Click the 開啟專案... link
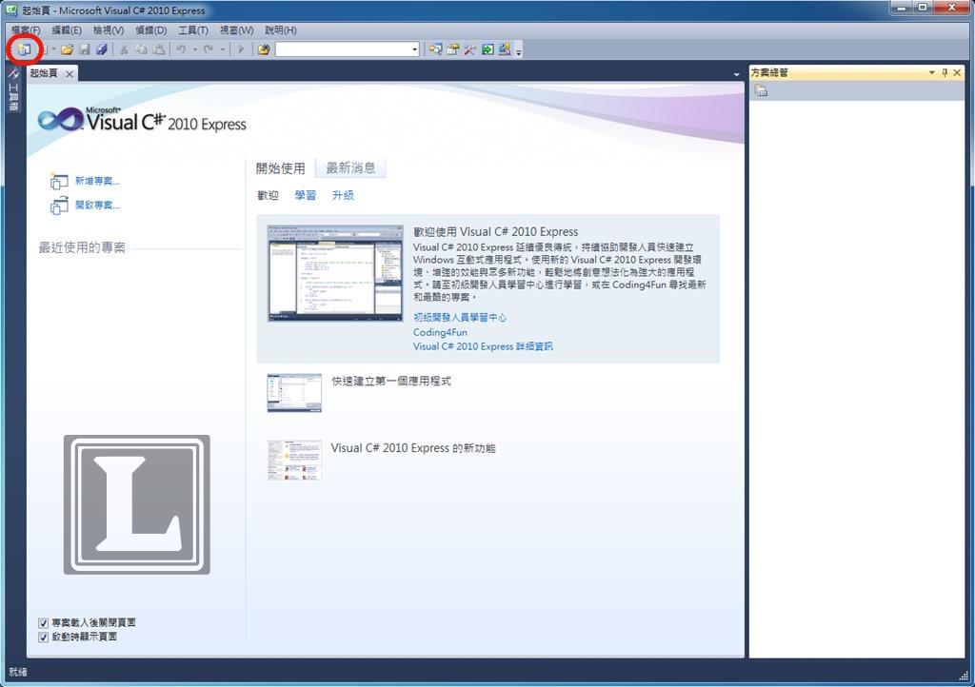Viewport: 975px width, 687px height. (97, 205)
